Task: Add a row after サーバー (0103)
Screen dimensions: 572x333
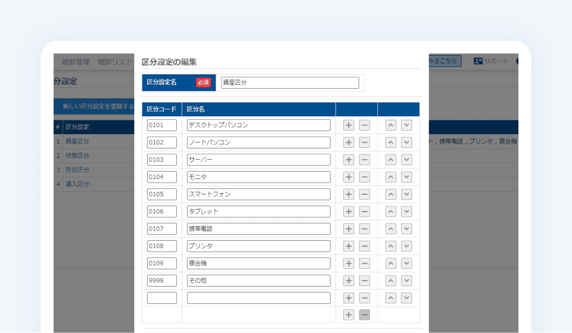Action: tap(349, 160)
